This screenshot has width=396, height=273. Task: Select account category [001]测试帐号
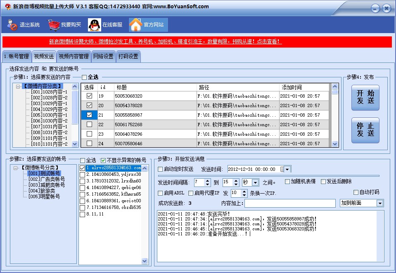[44, 173]
